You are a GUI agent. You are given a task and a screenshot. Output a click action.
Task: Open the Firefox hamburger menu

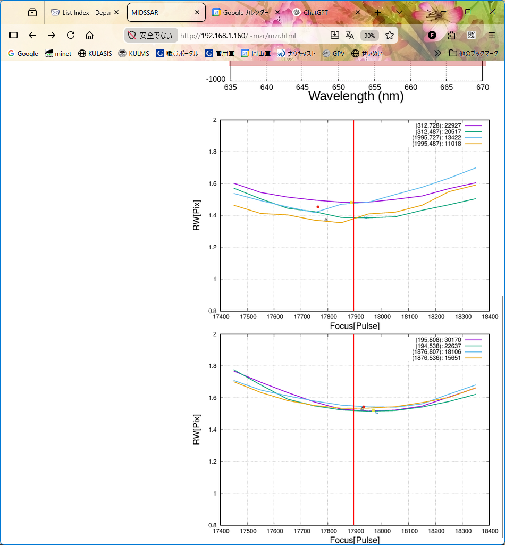pyautogui.click(x=491, y=35)
